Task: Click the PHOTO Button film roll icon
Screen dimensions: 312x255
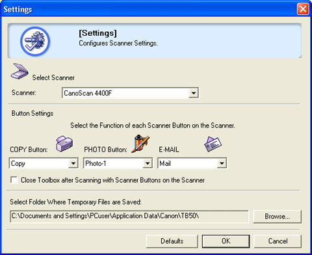Action: [140, 144]
